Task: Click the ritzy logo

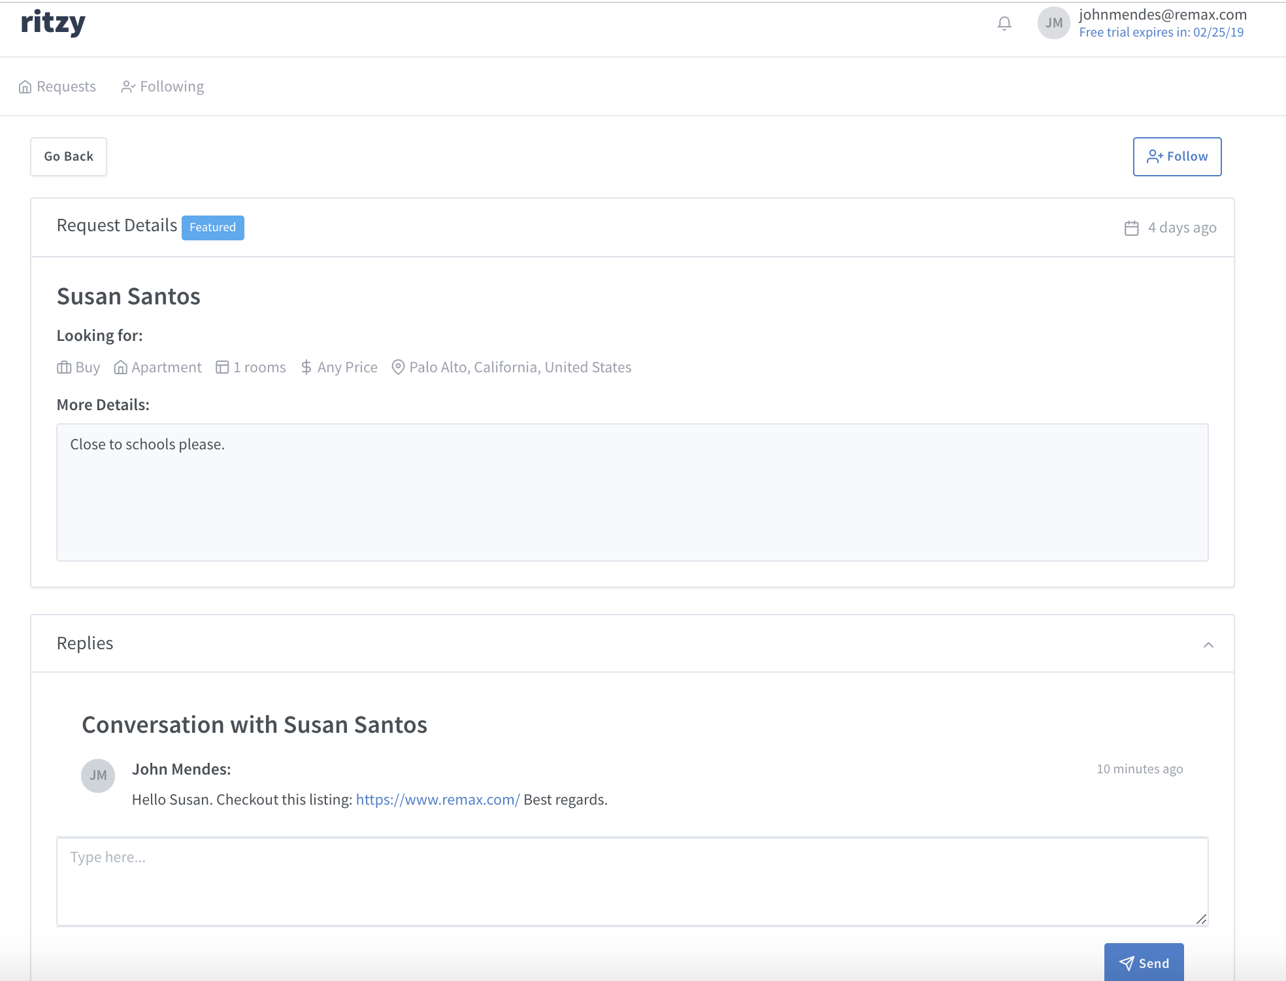Action: [x=53, y=22]
